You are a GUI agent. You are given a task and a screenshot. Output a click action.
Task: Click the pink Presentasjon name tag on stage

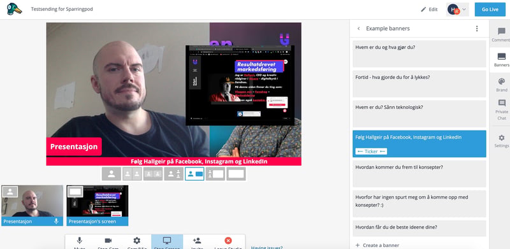[x=74, y=146]
